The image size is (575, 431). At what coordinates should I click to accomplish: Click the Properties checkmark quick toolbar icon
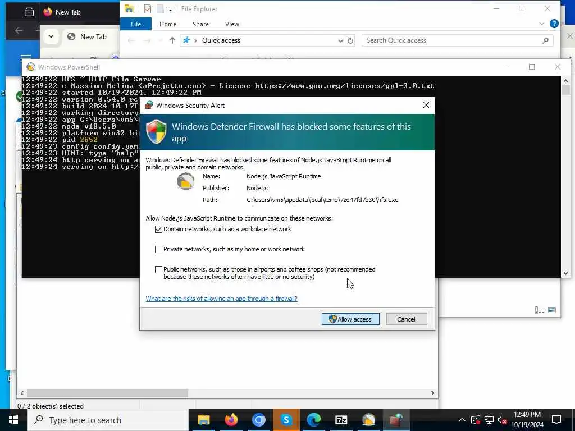coord(148,9)
